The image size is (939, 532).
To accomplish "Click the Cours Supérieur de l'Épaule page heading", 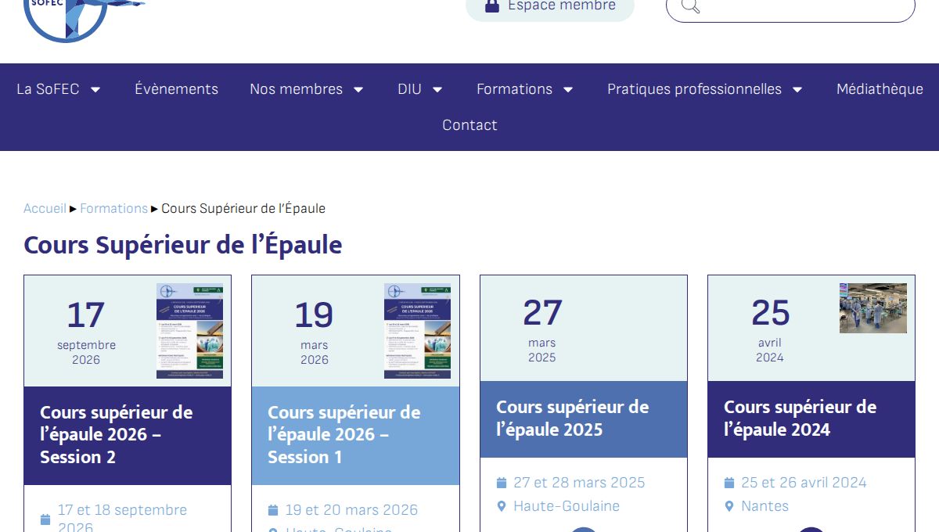I will [183, 245].
